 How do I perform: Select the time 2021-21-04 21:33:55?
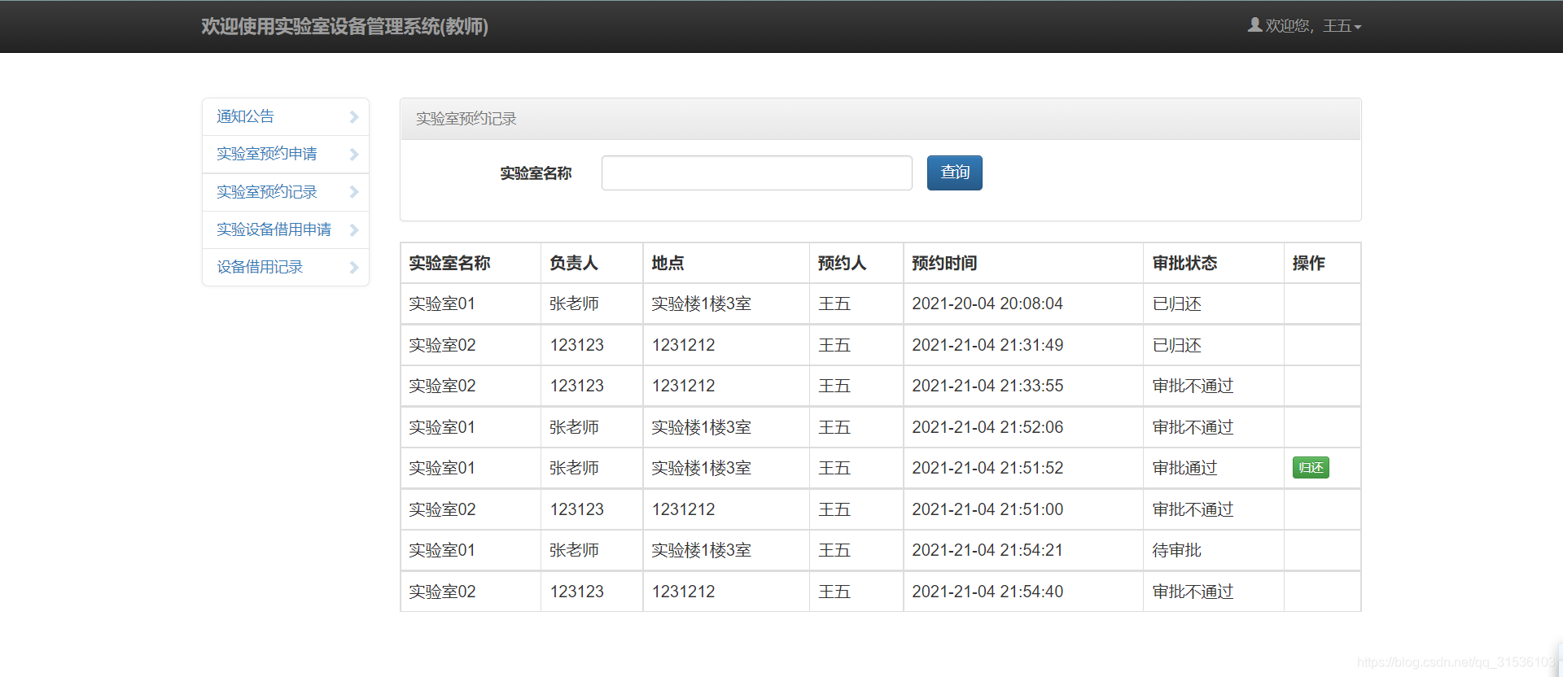pyautogui.click(x=987, y=386)
